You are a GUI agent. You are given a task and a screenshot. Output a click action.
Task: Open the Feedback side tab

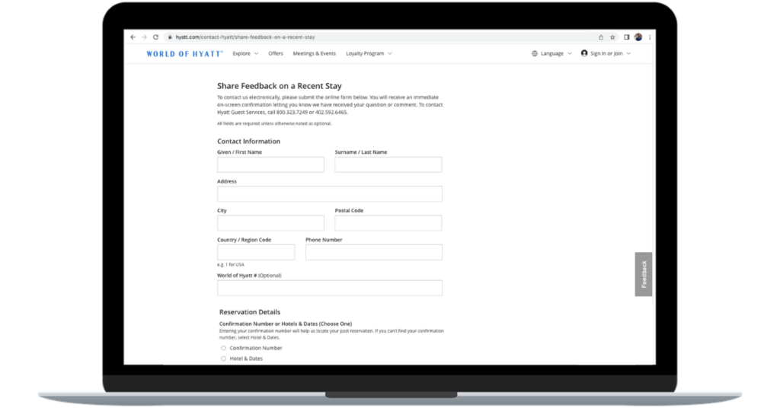[x=644, y=274]
